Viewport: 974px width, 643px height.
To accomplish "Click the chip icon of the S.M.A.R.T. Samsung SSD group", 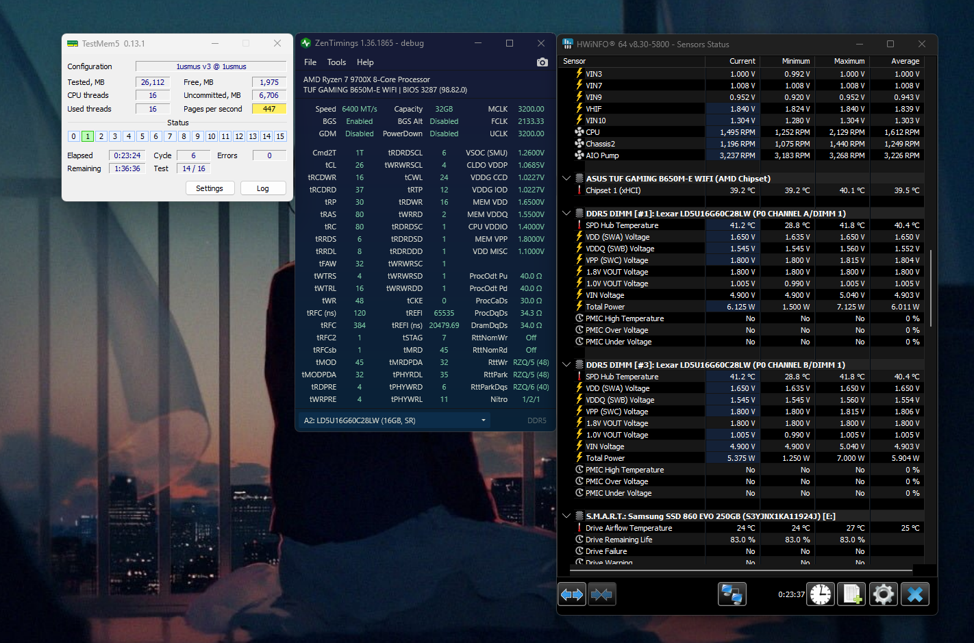I will click(579, 516).
